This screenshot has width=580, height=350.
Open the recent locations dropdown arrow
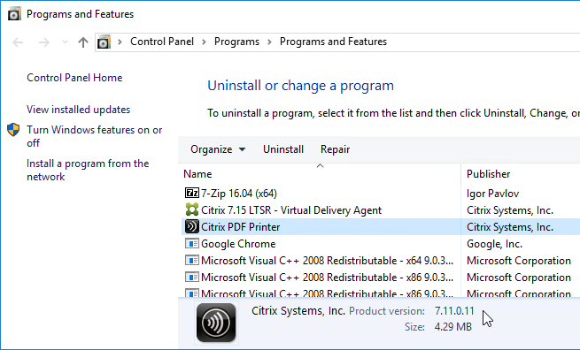(66, 42)
